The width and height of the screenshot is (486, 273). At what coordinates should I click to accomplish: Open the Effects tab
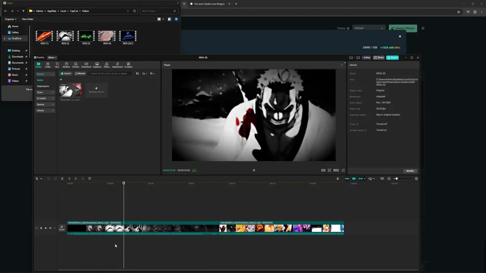pyautogui.click(x=76, y=65)
